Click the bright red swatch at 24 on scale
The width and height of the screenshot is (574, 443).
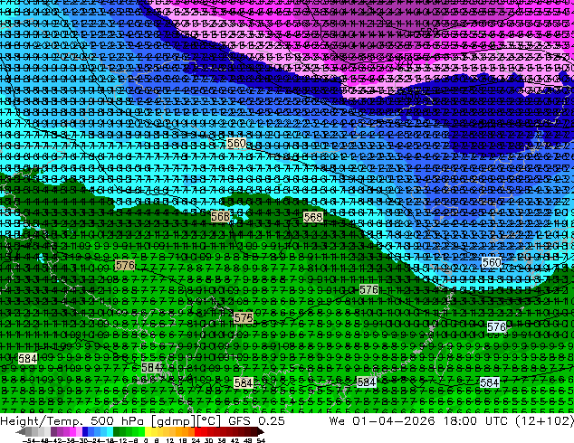197,432
